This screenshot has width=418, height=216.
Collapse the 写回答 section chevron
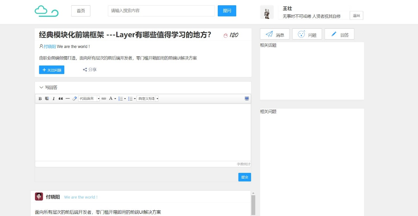41,88
